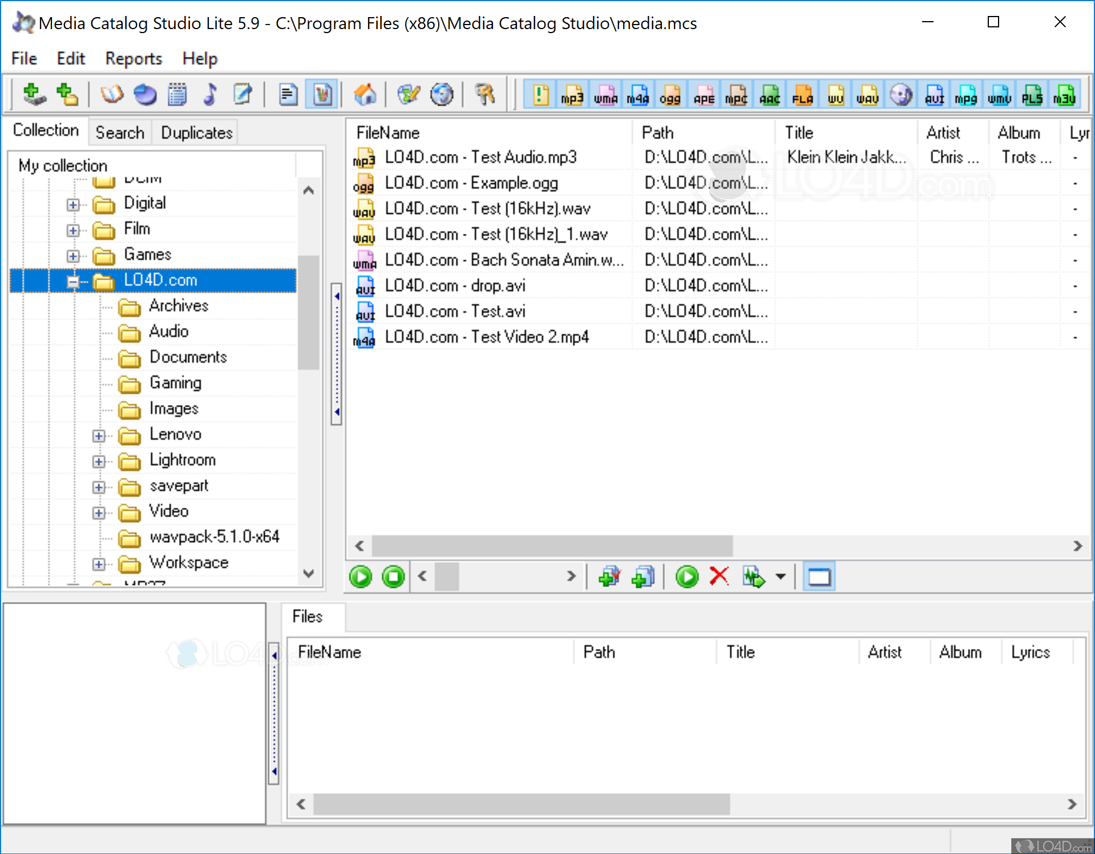The width and height of the screenshot is (1095, 854).
Task: Select the FLA format filter icon
Action: click(802, 94)
